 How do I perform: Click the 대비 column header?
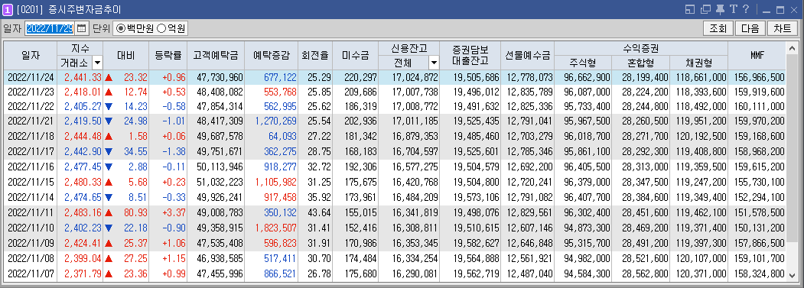[125, 55]
